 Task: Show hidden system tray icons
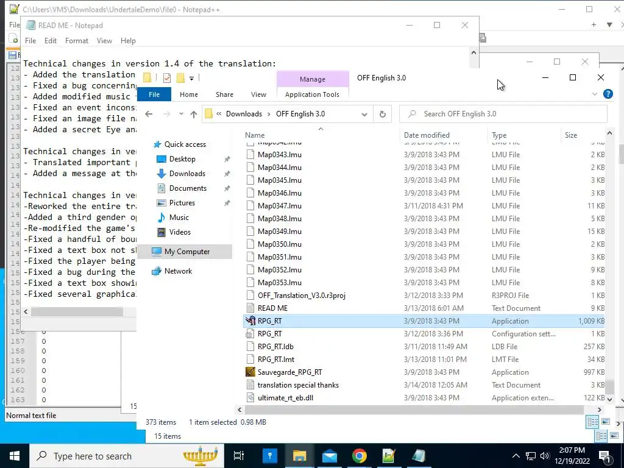coord(516,456)
